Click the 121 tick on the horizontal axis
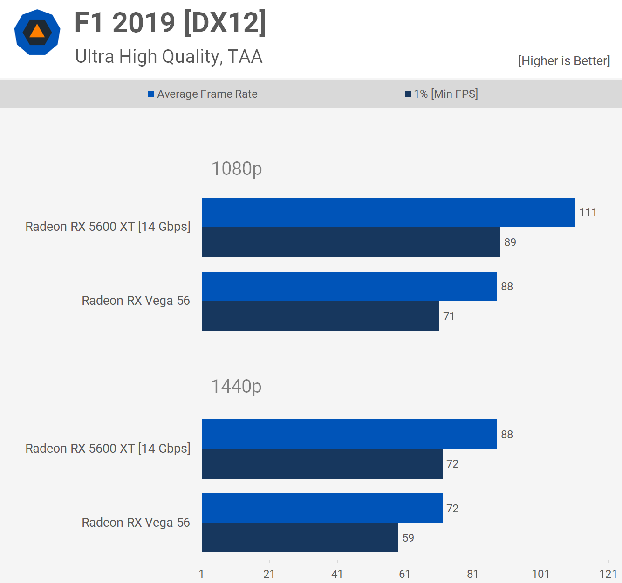622x583 pixels. click(608, 574)
